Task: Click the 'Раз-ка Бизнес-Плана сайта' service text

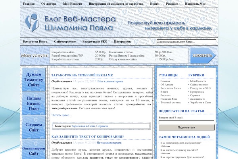Action: pyautogui.click(x=127, y=56)
